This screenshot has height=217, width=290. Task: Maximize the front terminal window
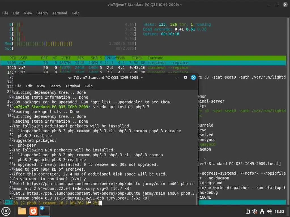pyautogui.click(x=185, y=77)
